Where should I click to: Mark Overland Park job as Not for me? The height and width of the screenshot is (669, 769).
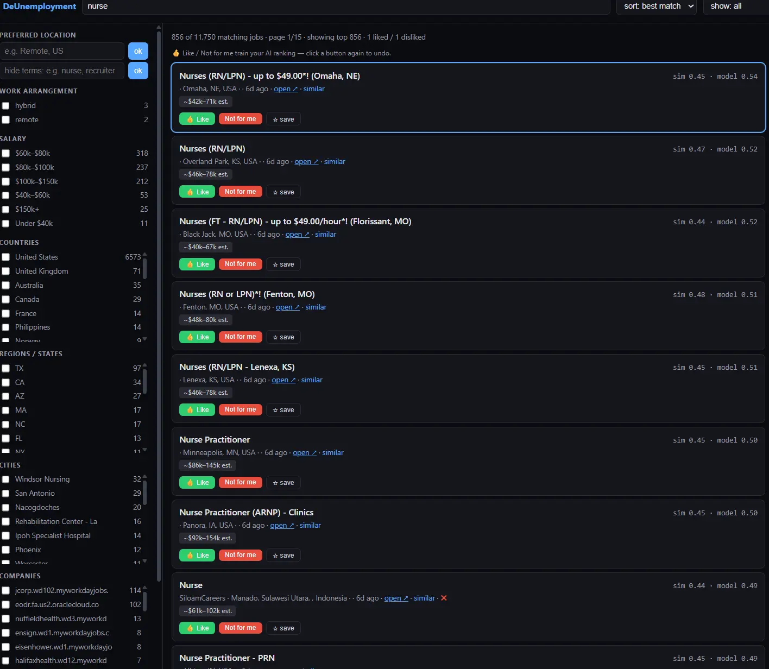tap(241, 192)
